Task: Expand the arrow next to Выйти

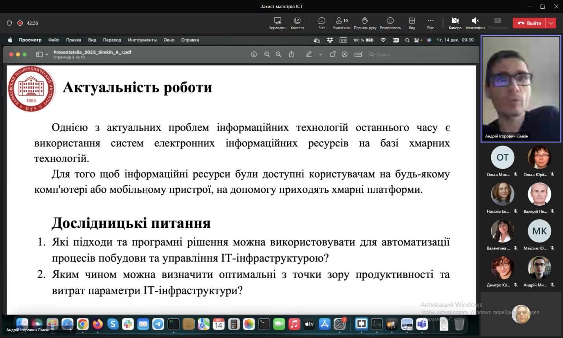Action: [x=551, y=23]
